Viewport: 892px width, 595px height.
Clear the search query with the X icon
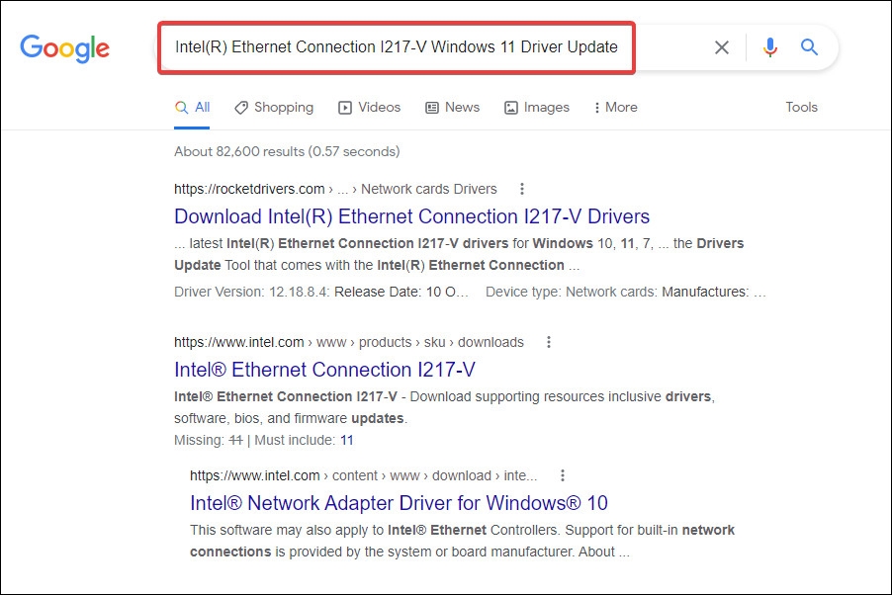[721, 46]
